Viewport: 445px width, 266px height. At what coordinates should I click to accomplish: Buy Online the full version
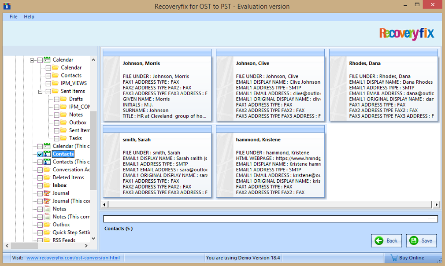tap(411, 258)
